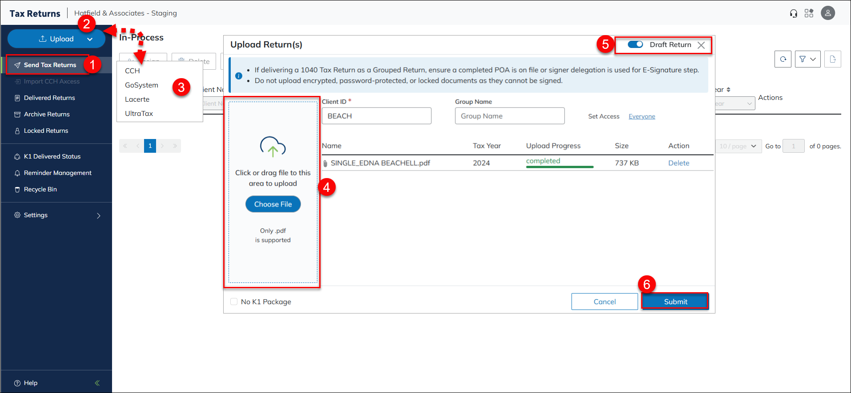The width and height of the screenshot is (851, 393).
Task: Click the headset support icon
Action: pos(794,13)
